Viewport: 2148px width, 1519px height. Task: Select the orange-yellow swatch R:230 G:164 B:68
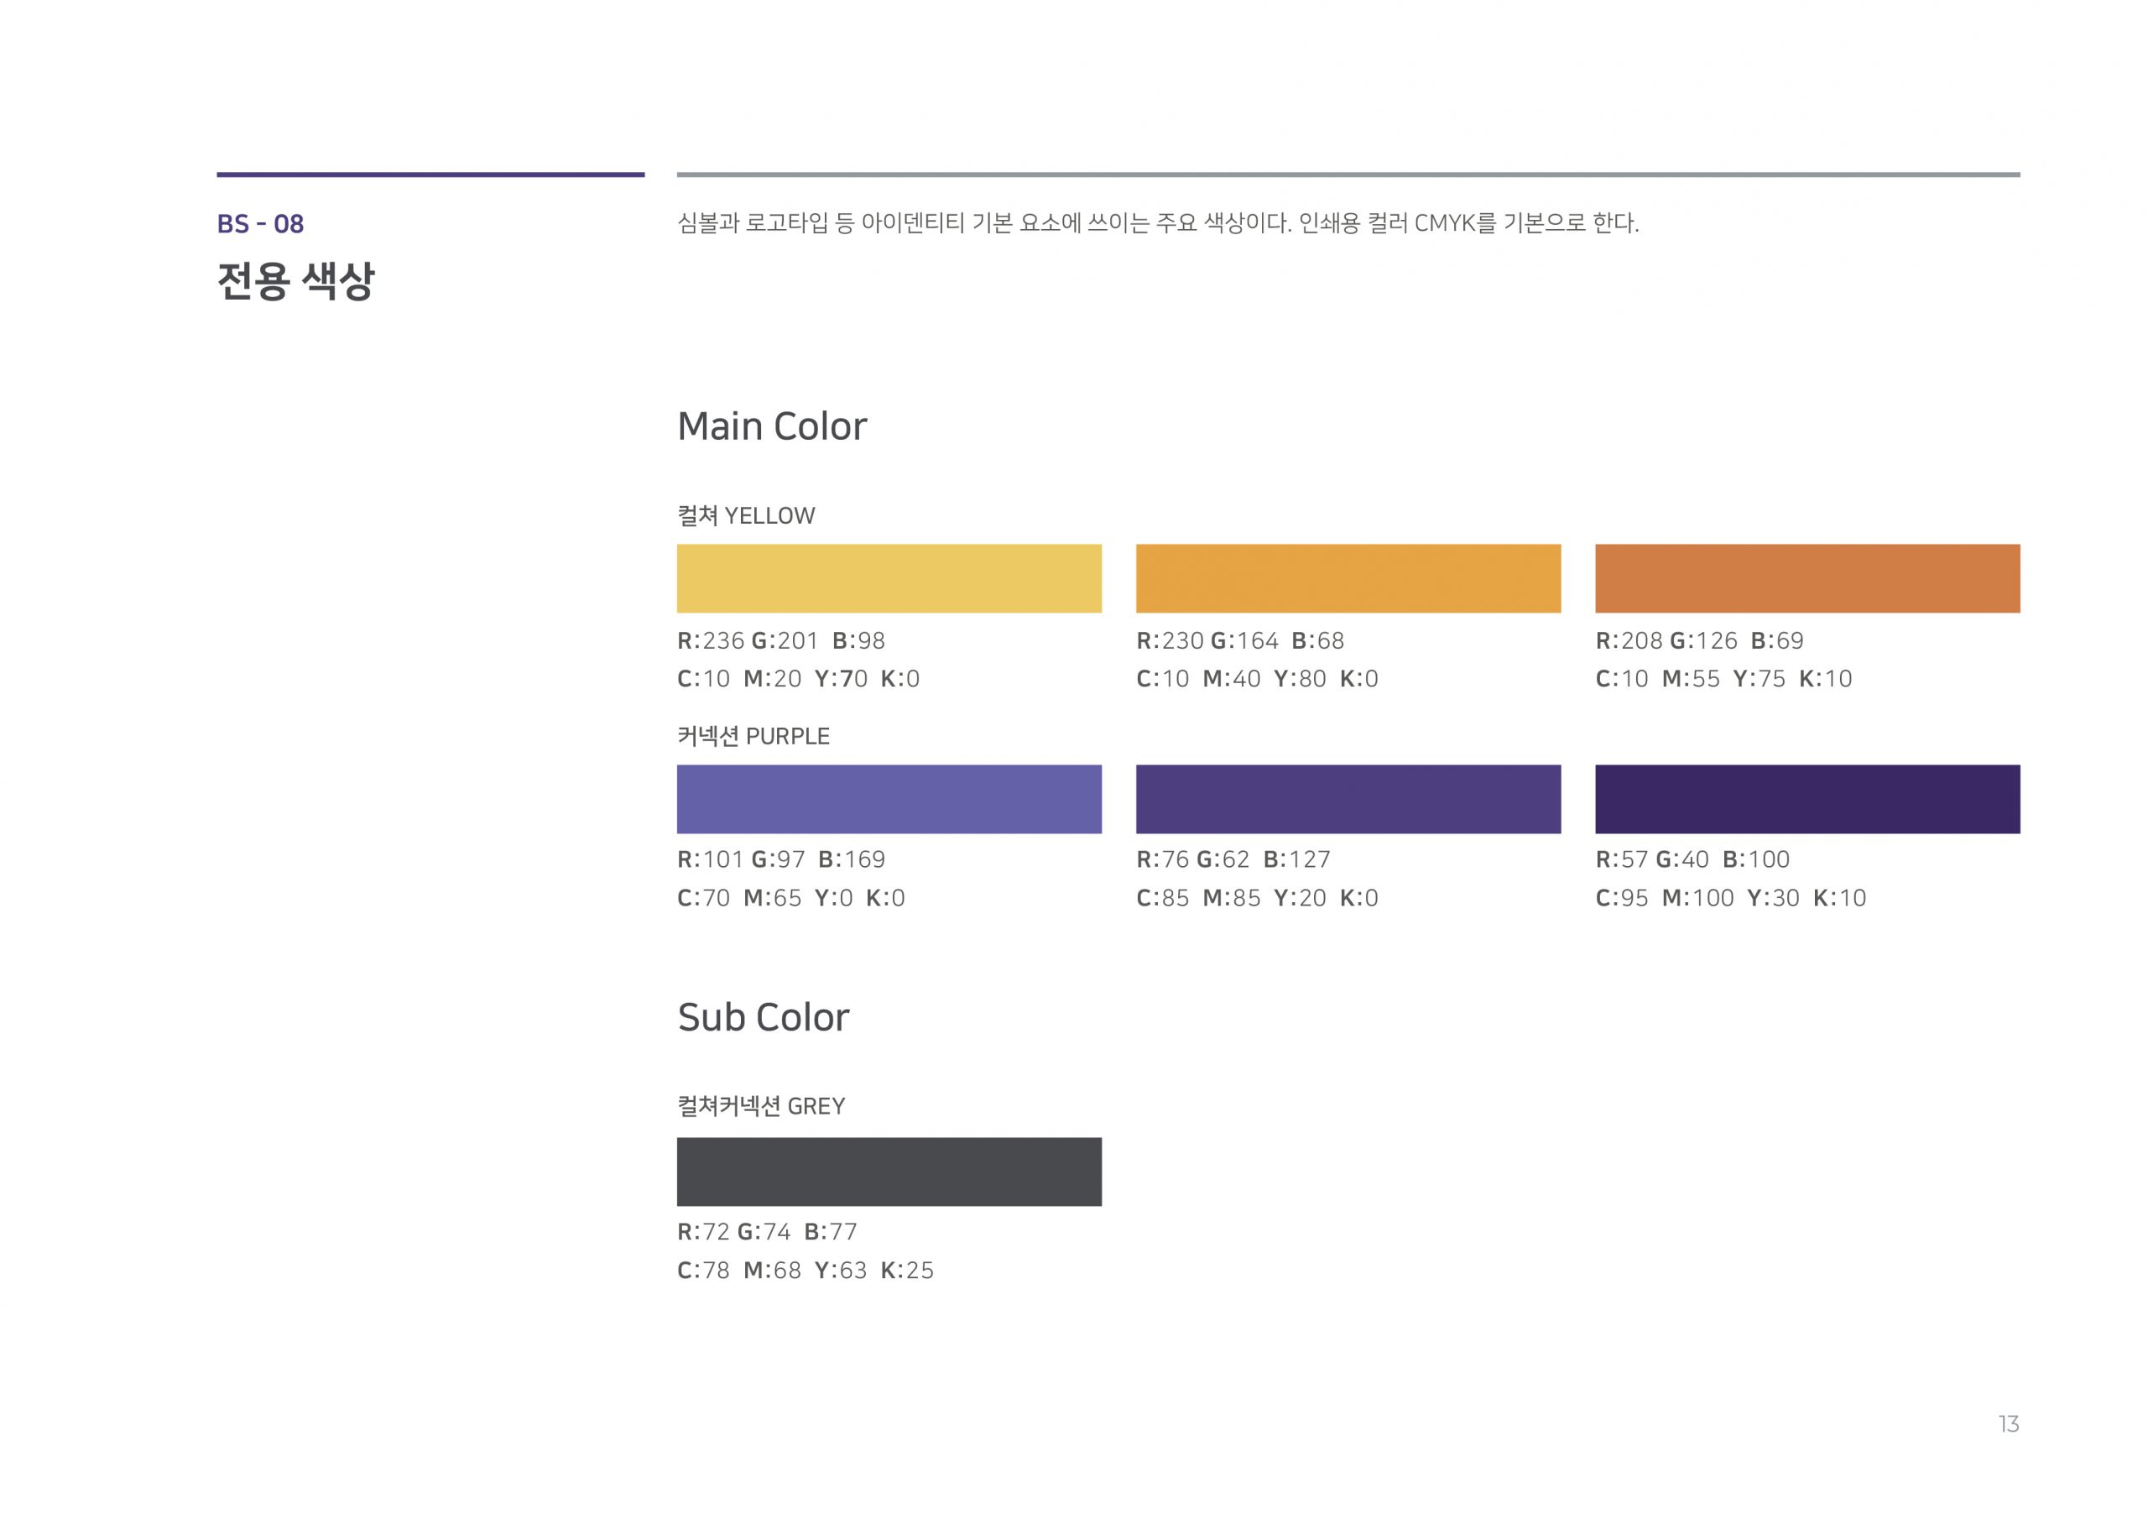[x=1348, y=578]
